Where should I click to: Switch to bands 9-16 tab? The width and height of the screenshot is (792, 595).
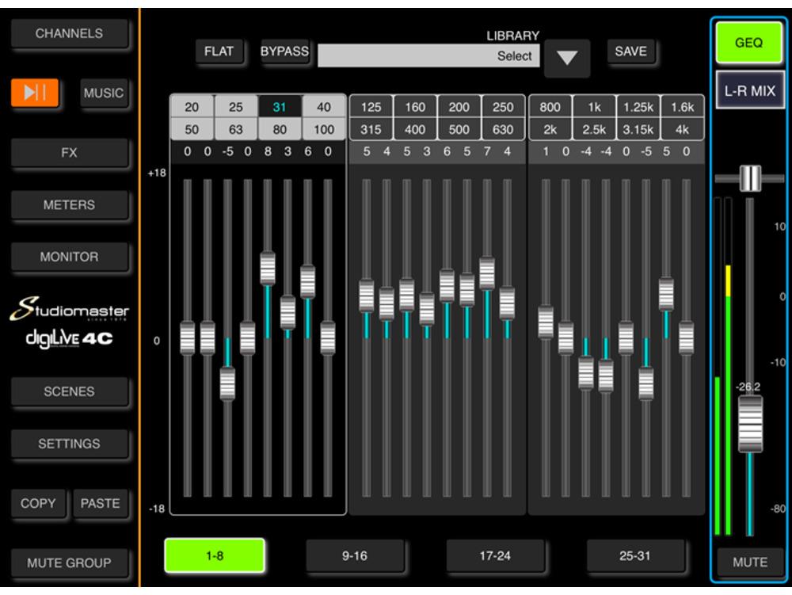[x=354, y=556]
